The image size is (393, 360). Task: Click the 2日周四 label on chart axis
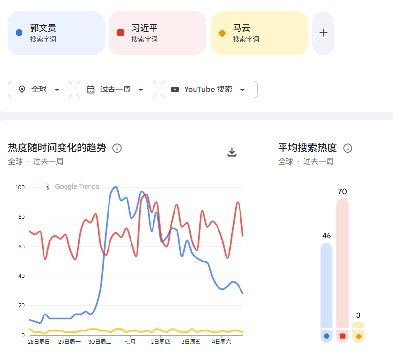[160, 342]
